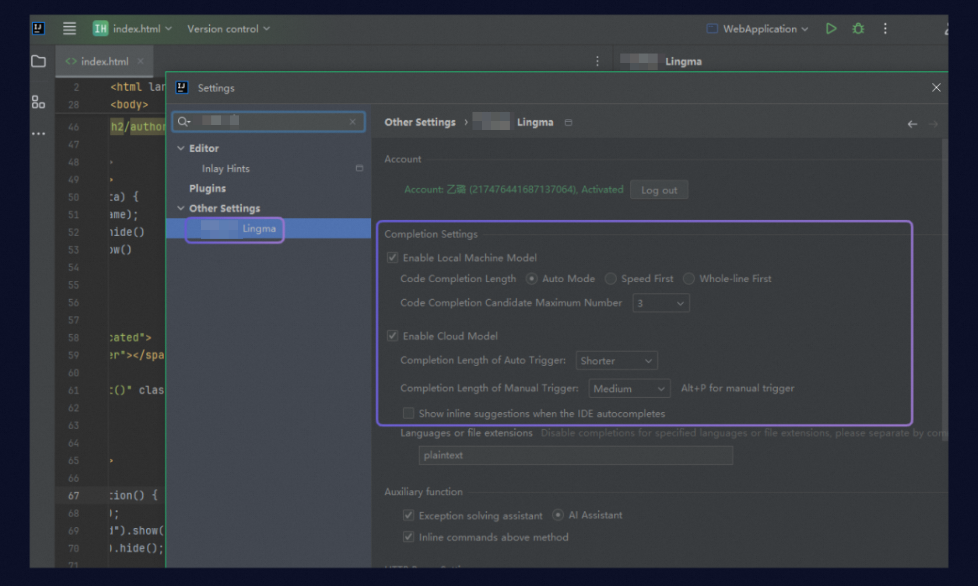The image size is (978, 586).
Task: Click Other Settings breadcrumb
Action: (x=420, y=122)
